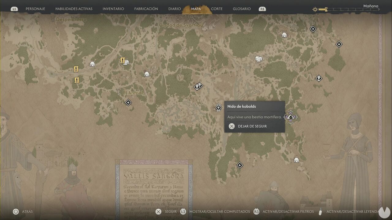Click the time of day progress bar

click(x=349, y=9)
